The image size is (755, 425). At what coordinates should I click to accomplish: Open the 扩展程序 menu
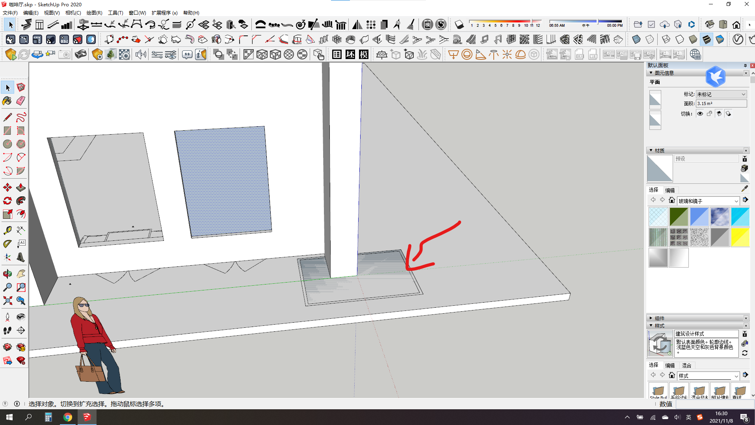164,13
